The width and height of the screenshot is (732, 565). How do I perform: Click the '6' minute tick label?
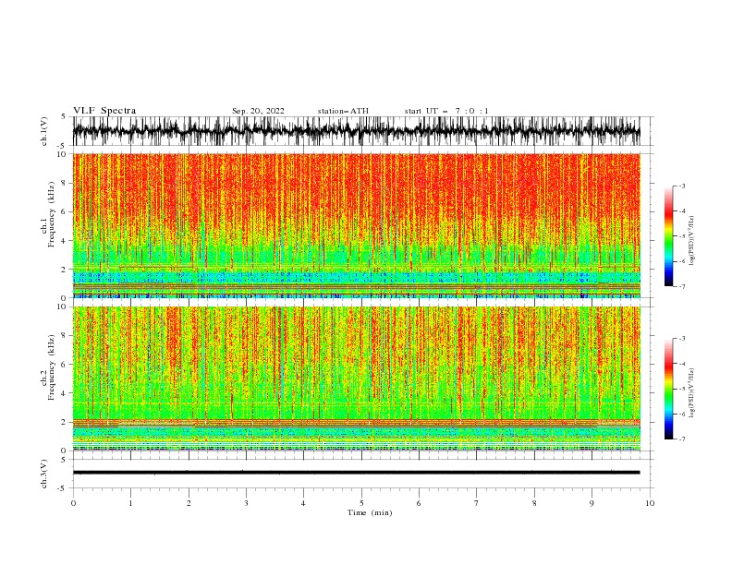[x=420, y=503]
